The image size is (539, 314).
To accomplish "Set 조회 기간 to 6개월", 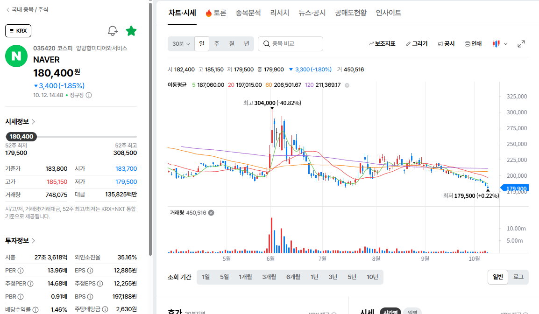I will (293, 277).
